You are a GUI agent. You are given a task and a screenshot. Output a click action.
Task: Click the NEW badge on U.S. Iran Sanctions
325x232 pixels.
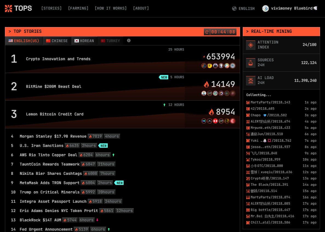pyautogui.click(x=103, y=146)
